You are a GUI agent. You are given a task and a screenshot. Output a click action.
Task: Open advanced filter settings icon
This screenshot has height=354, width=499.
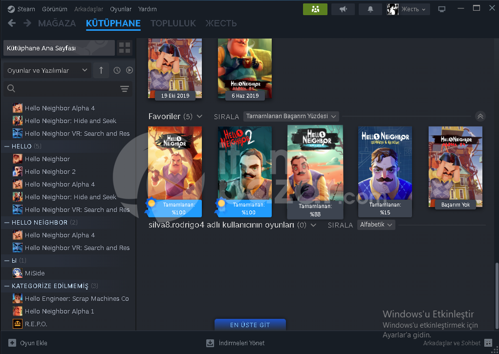125,89
